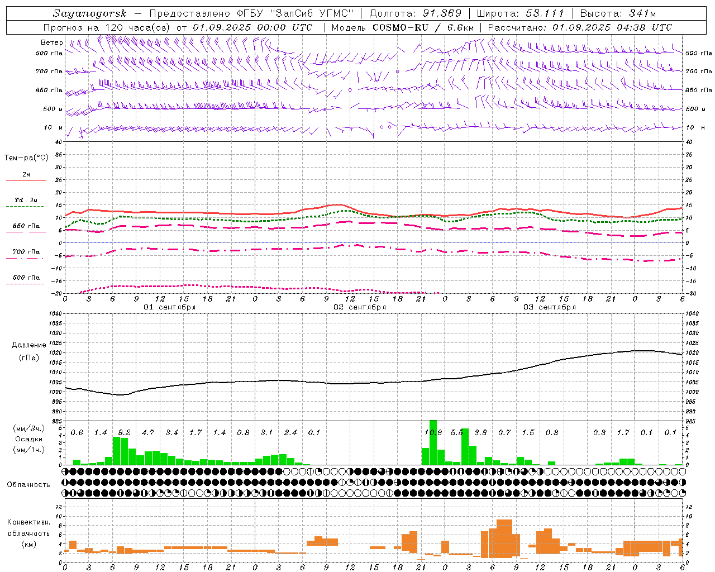Select the 02 сентября date label
The width and height of the screenshot is (715, 572).
[360, 307]
